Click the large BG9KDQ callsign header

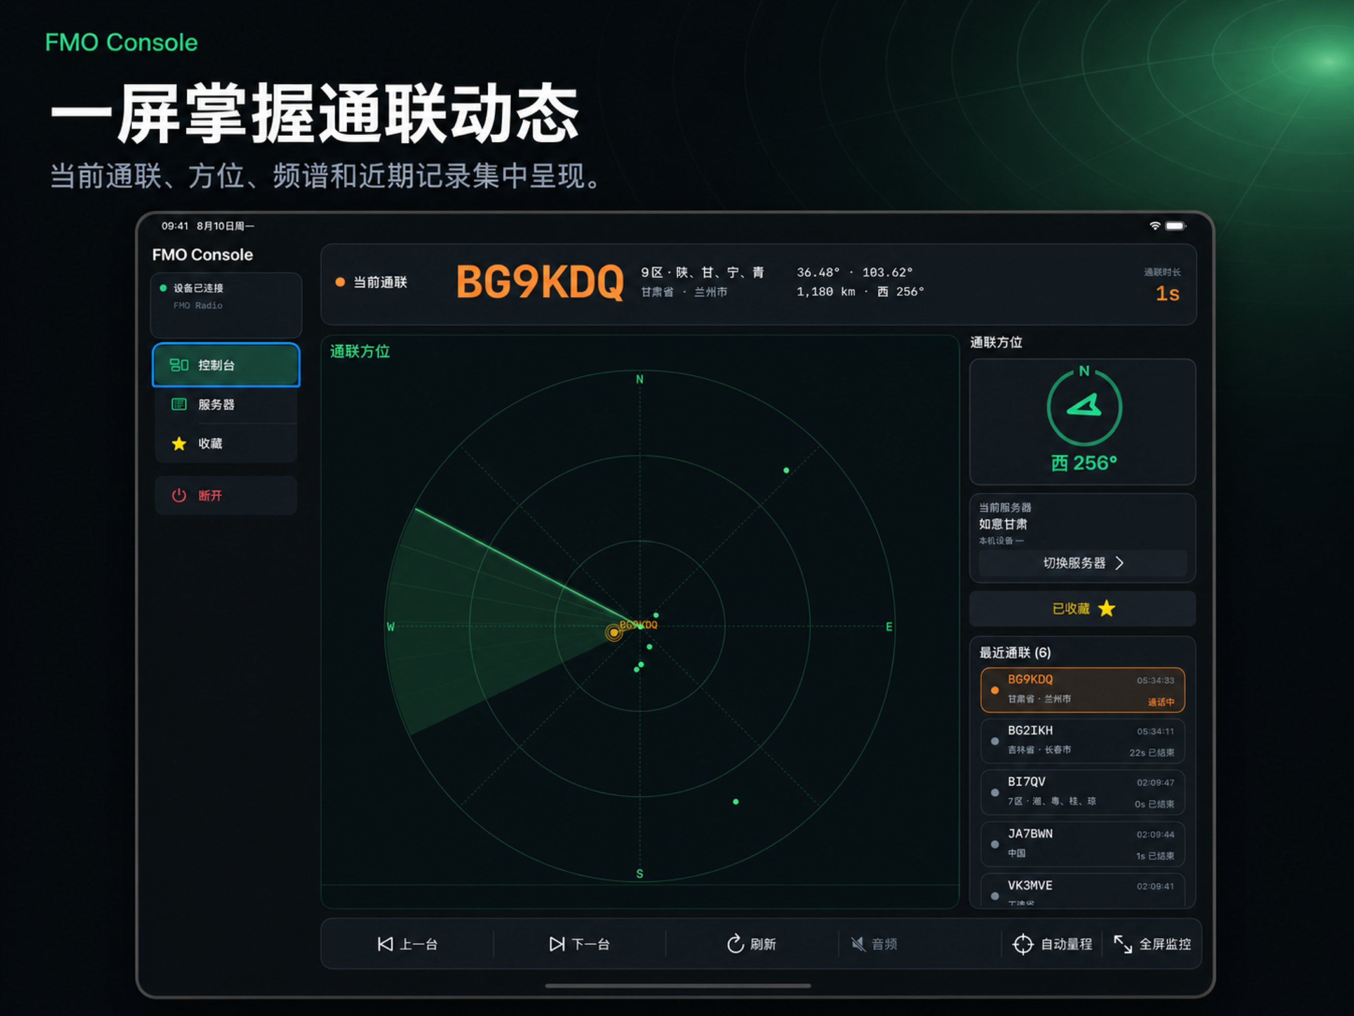(x=539, y=283)
